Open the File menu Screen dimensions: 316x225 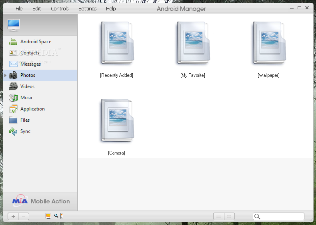tap(19, 9)
